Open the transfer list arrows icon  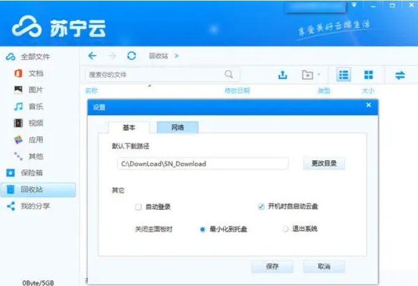pos(400,75)
